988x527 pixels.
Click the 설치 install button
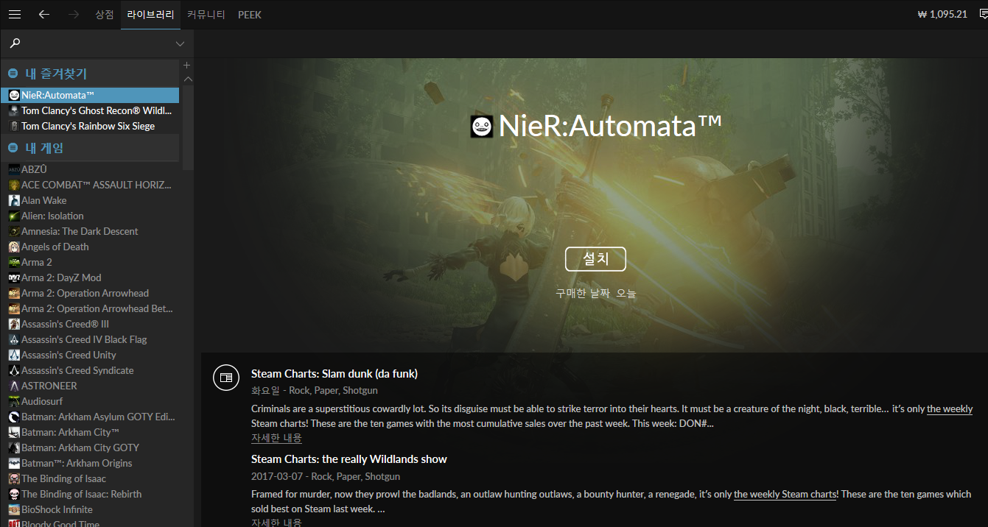pos(595,259)
